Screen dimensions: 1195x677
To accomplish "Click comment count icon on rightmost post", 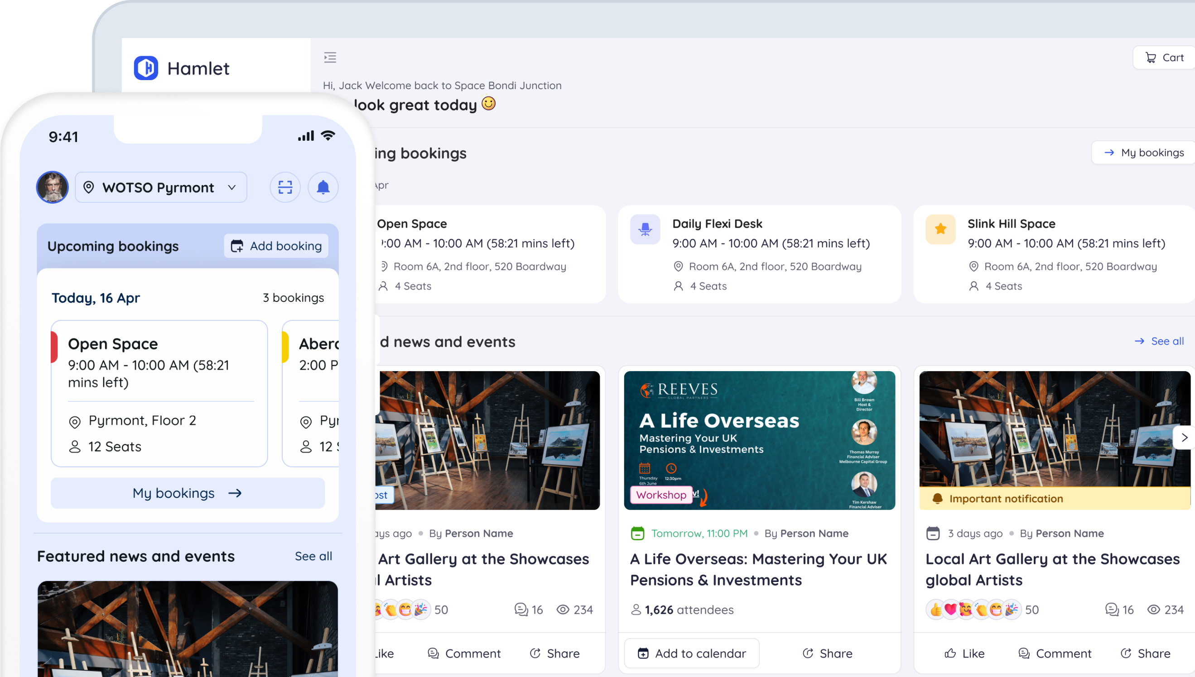I will 1112,610.
